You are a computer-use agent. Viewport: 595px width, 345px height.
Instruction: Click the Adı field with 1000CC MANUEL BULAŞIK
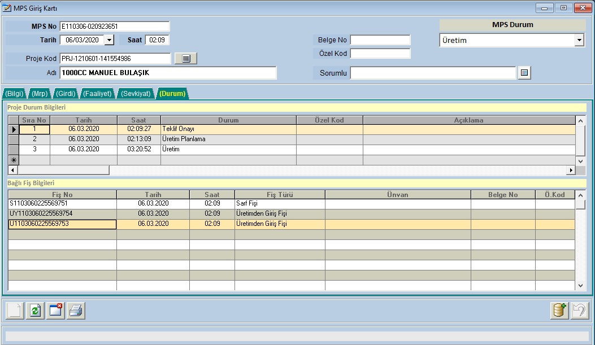(x=168, y=73)
